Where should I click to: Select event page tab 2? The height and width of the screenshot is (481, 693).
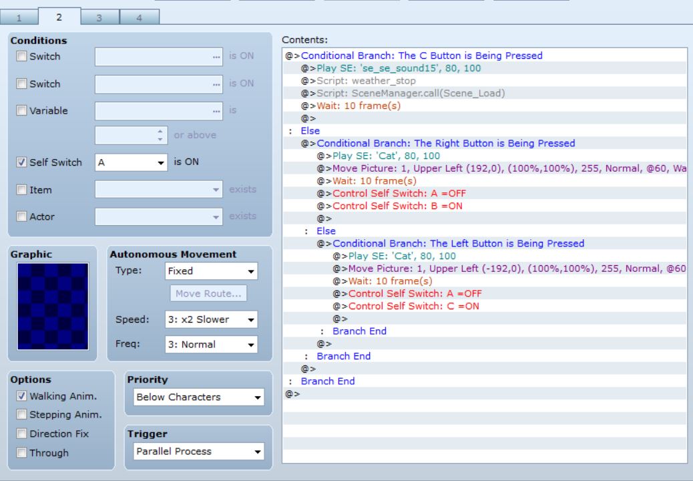[59, 16]
